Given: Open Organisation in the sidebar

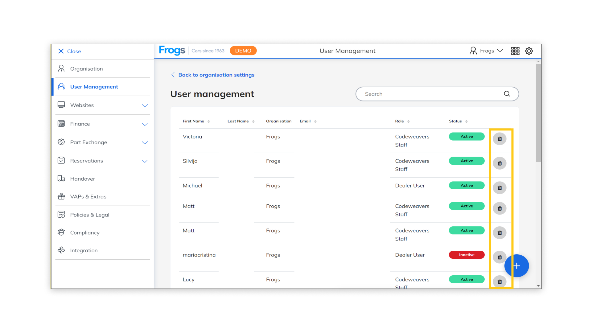Looking at the screenshot, I should pyautogui.click(x=86, y=69).
